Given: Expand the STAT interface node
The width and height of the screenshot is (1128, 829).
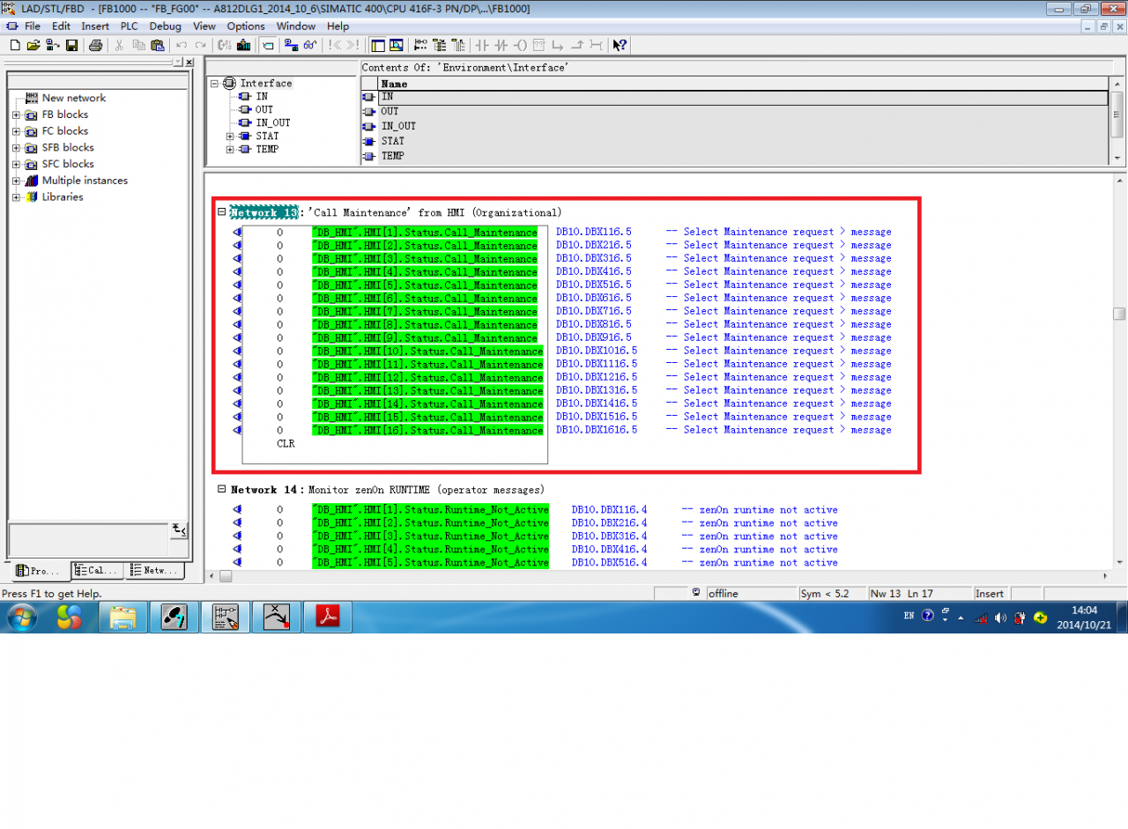Looking at the screenshot, I should point(231,137).
